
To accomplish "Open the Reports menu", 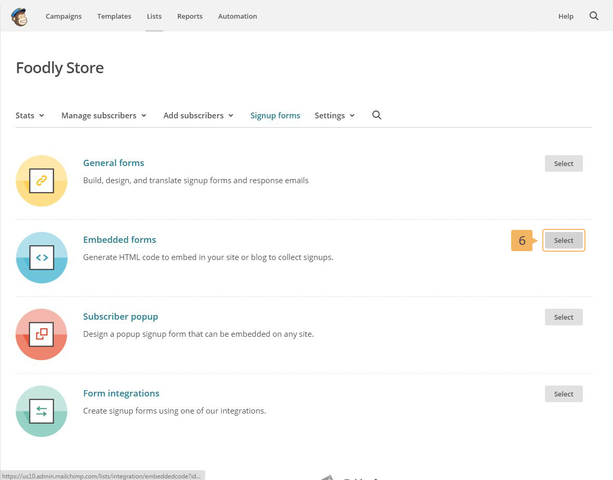I will tap(190, 17).
